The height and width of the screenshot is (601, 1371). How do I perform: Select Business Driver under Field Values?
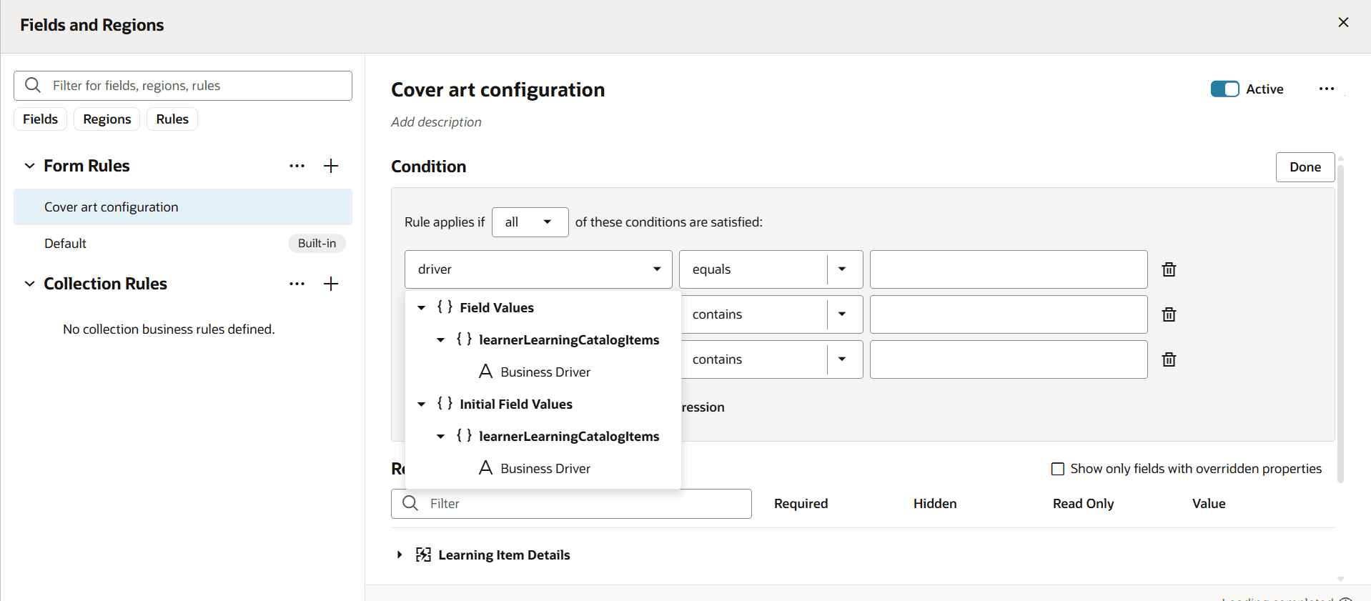545,372
